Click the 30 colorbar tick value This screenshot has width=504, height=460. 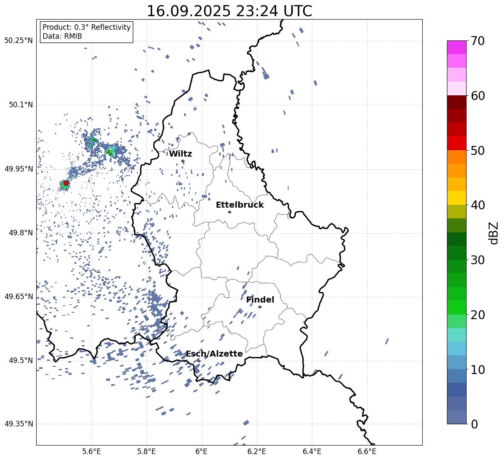tap(478, 260)
